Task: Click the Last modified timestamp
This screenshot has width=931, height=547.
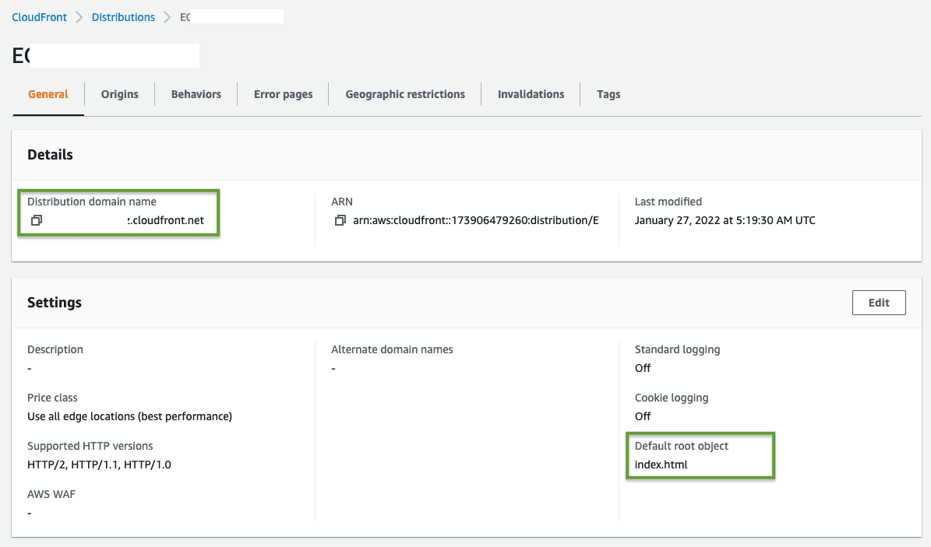Action: pyautogui.click(x=725, y=220)
